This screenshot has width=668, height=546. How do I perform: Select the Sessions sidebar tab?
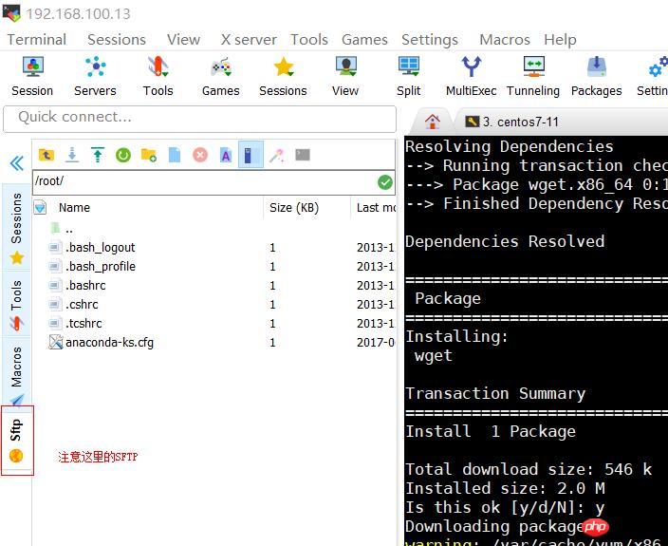click(16, 228)
